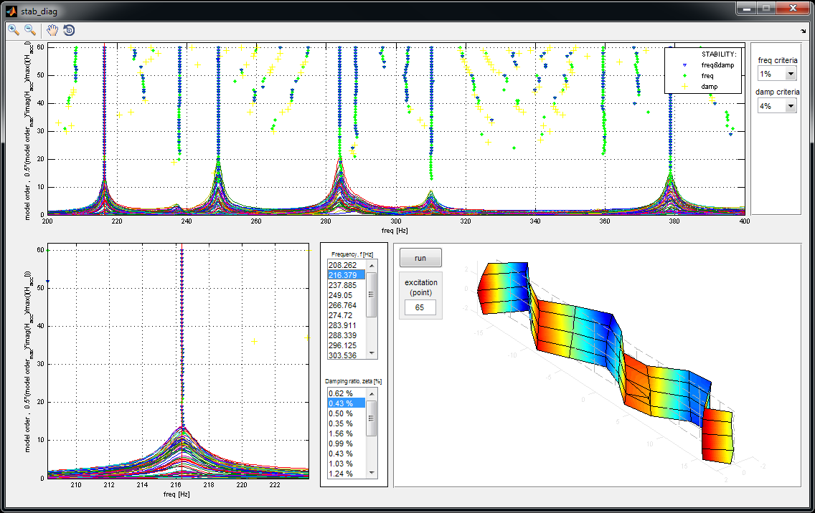Select the Zoom In tool
Image resolution: width=815 pixels, height=513 pixels.
(14, 30)
